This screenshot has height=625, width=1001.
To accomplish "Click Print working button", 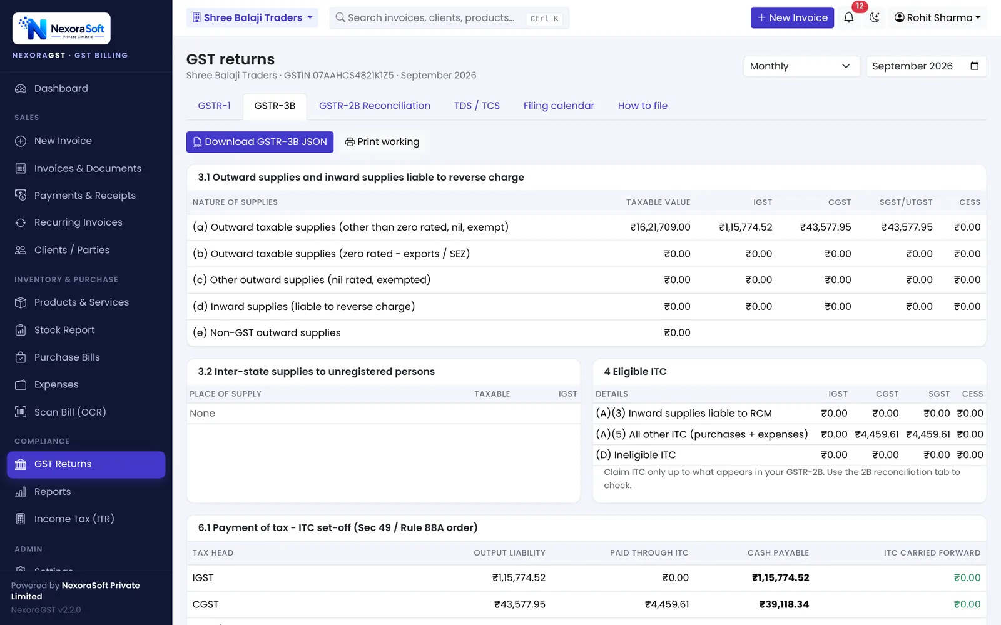I will (x=382, y=142).
